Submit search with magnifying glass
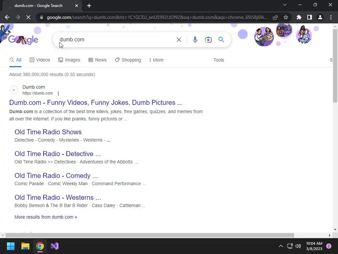The height and width of the screenshot is (254, 338). [x=221, y=40]
